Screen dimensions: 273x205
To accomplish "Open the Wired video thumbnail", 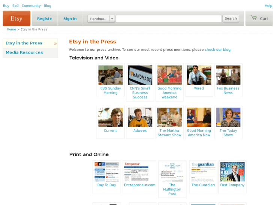I will (199, 75).
